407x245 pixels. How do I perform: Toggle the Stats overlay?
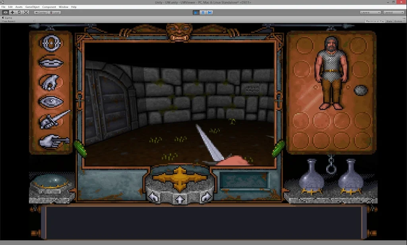[x=389, y=21]
